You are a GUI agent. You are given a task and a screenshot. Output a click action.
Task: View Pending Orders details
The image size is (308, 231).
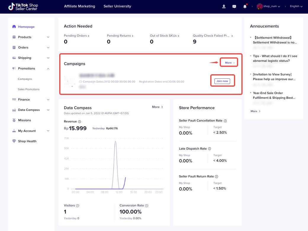point(76,36)
